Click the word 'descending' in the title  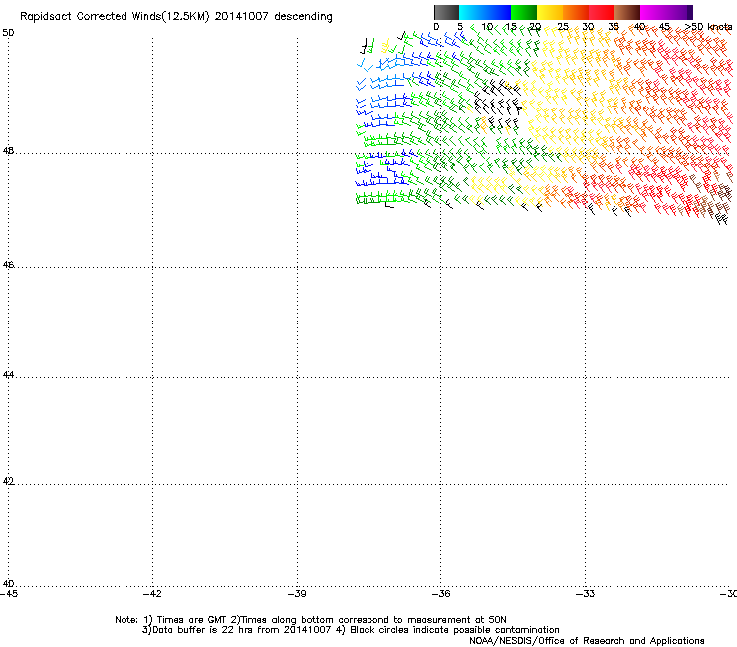click(303, 17)
